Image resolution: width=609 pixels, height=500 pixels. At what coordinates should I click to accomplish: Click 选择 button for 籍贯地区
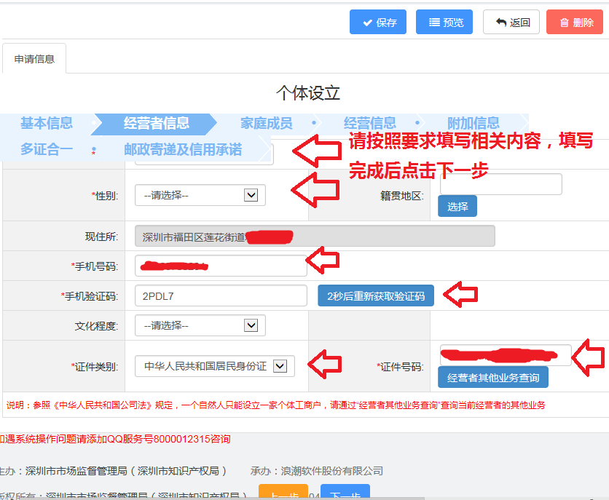coord(457,207)
